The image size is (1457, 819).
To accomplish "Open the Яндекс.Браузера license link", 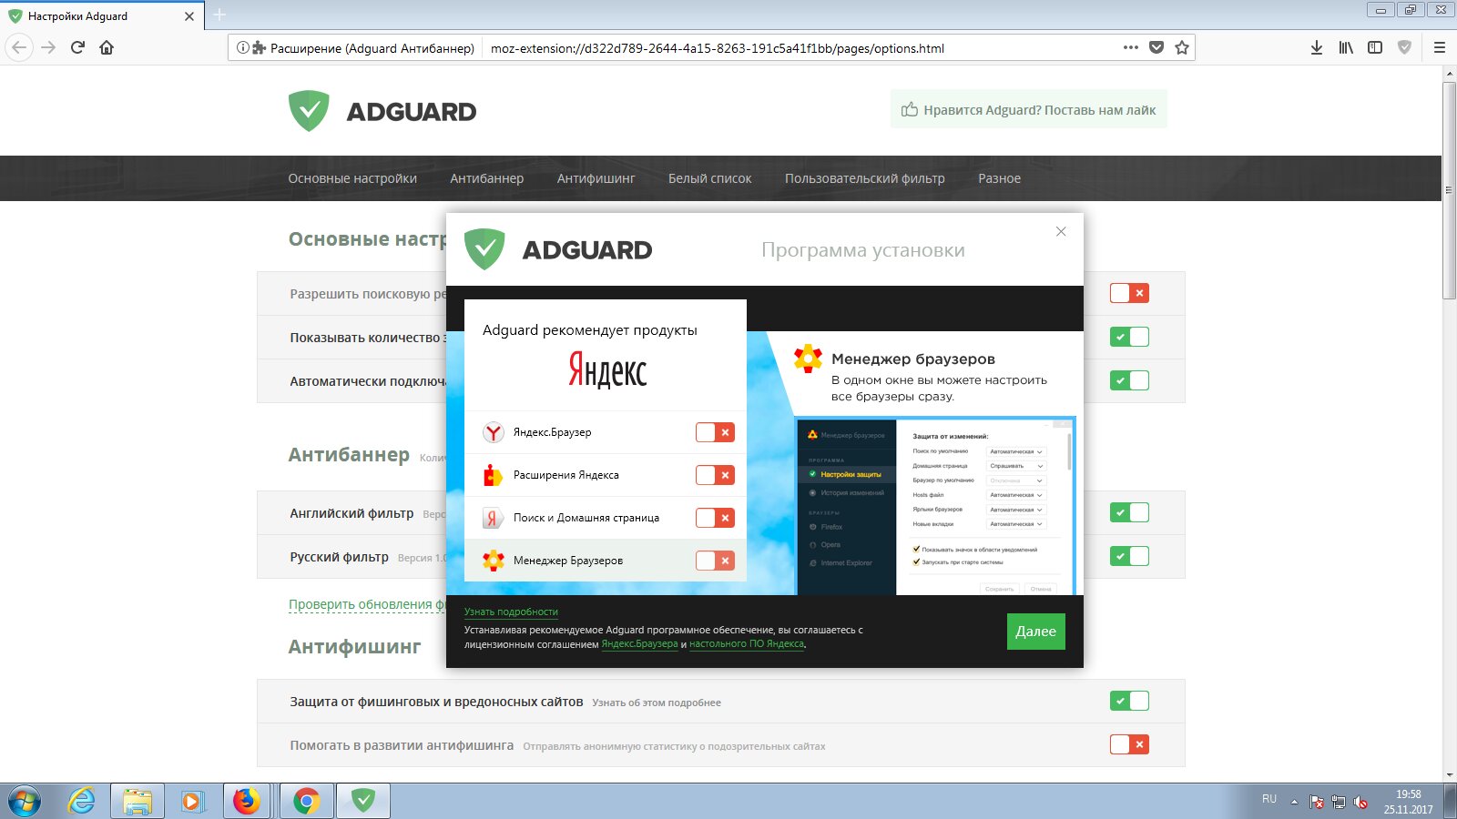I will 639,643.
